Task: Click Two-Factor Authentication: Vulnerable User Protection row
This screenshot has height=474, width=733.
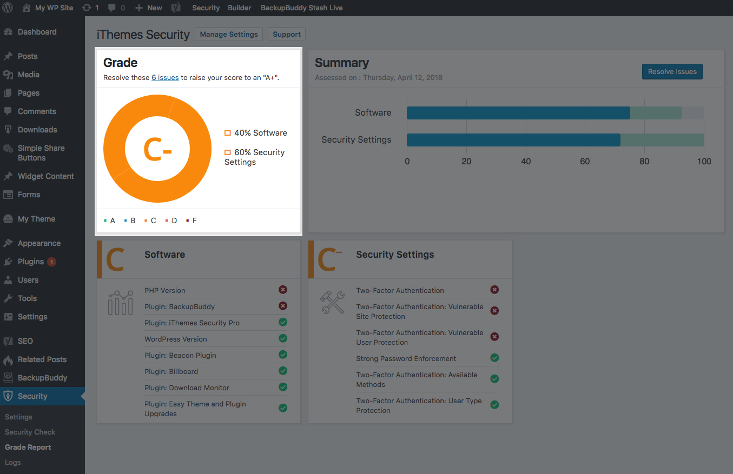Action: [427, 337]
